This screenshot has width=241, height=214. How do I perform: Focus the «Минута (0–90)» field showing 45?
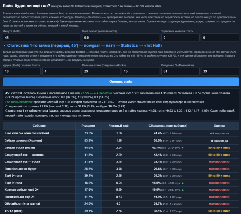tap(41, 38)
